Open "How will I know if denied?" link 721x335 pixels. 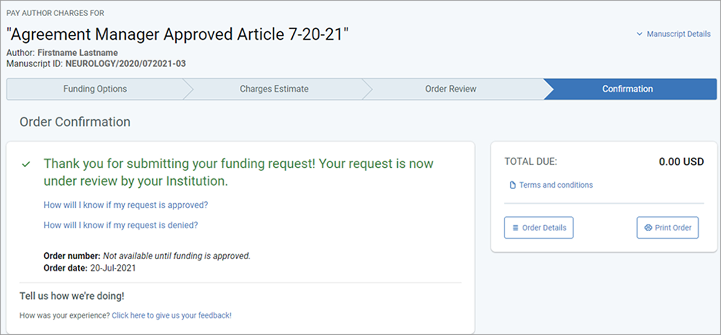pos(121,225)
